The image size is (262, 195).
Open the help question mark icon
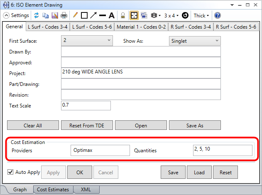coord(218,15)
